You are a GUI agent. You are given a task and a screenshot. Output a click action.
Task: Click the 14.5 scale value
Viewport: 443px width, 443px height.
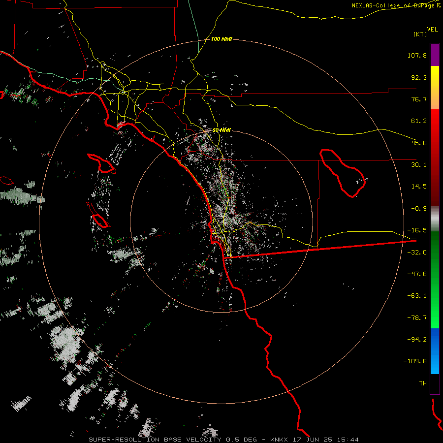tap(419, 187)
